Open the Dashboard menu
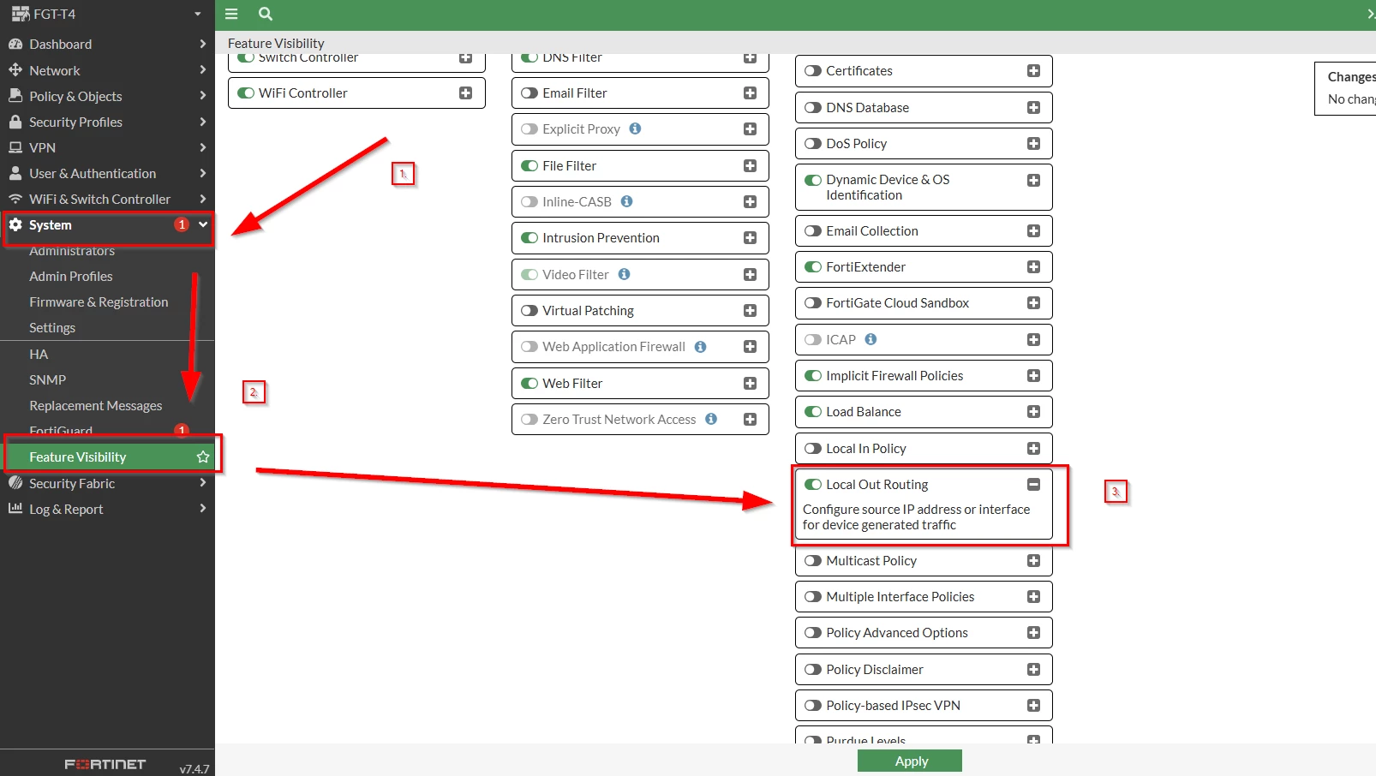This screenshot has width=1376, height=776. 107,44
